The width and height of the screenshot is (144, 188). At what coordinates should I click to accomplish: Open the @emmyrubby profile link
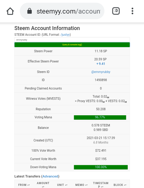pyautogui.click(x=101, y=72)
